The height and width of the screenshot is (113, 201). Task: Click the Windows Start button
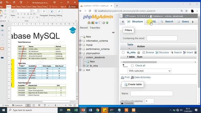coord(3,110)
